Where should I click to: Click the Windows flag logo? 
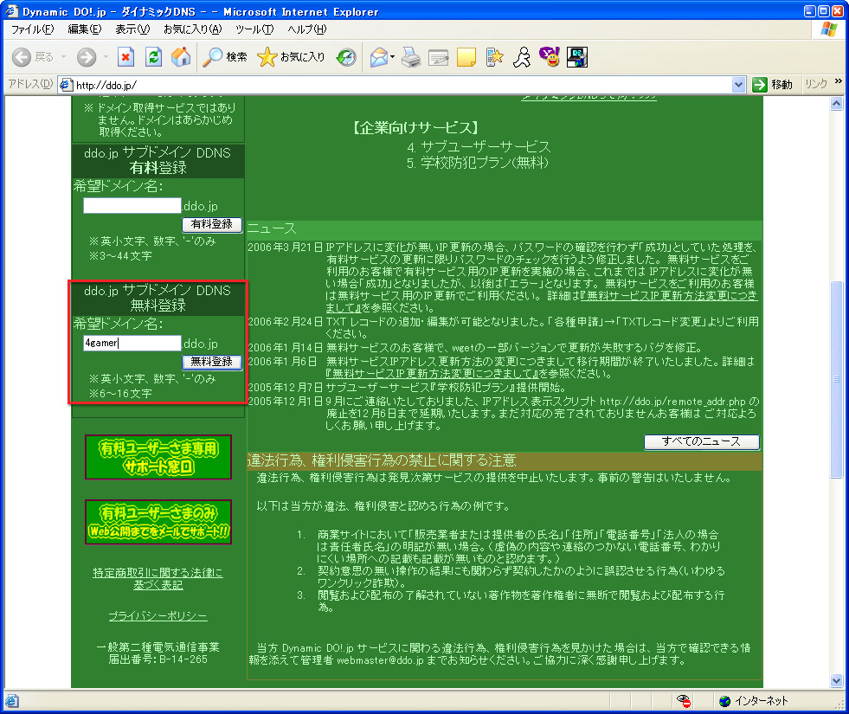(828, 29)
